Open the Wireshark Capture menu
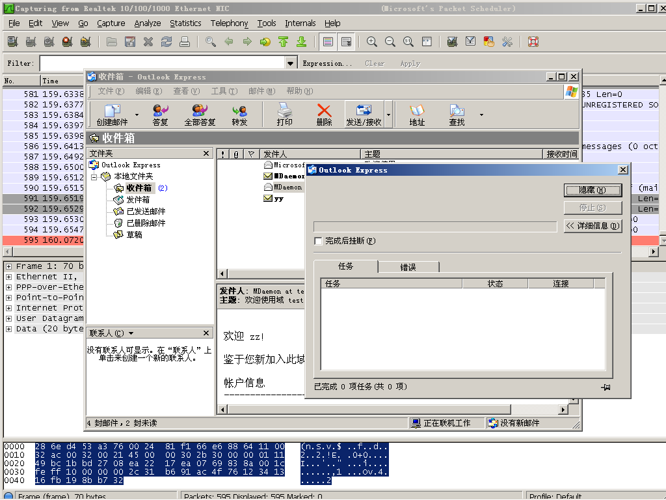The image size is (666, 500). 111,23
